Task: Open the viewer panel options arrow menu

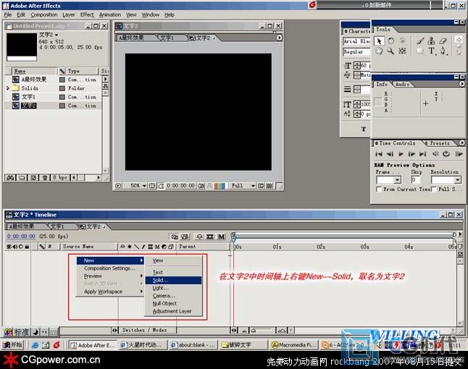Action: 279,38
